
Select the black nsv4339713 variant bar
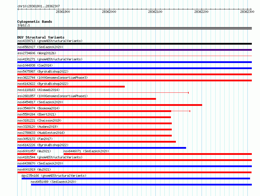point(134,44)
